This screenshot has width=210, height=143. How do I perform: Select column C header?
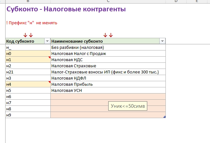(108, 1)
